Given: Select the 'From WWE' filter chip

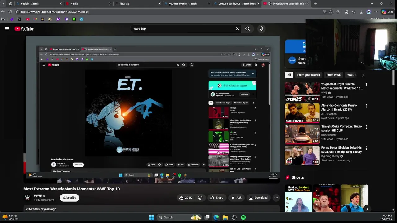Looking at the screenshot, I should 334,75.
